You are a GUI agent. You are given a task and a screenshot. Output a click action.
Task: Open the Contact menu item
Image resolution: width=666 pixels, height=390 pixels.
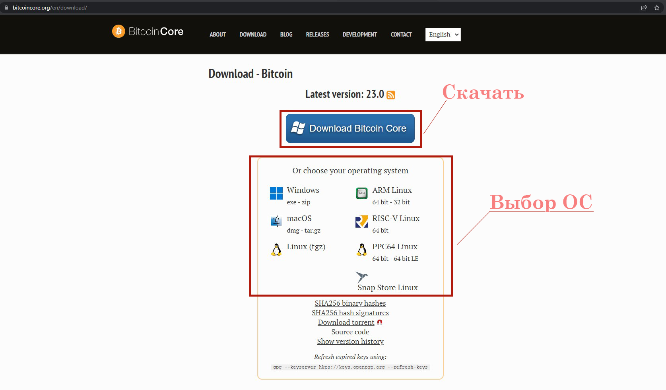(x=401, y=35)
